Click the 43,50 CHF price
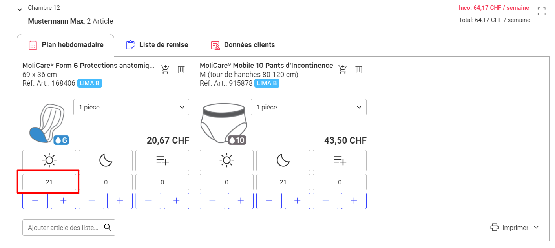 (x=345, y=140)
